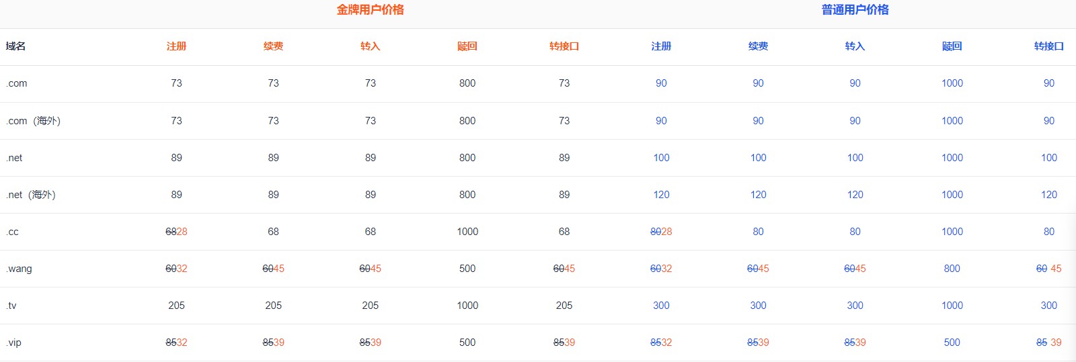Click the orange 续费 header under 金牌用户价格
This screenshot has height=362, width=1076.
pos(273,46)
